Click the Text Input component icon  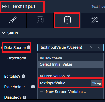tap(5, 6)
